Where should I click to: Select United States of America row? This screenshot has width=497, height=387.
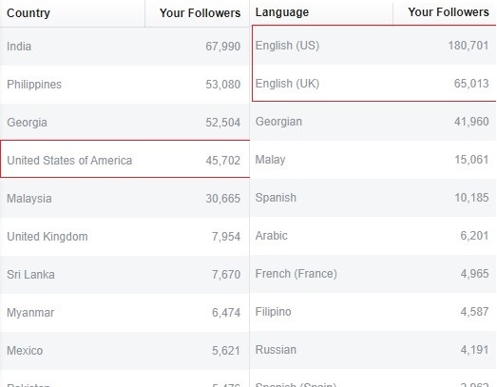(x=124, y=159)
